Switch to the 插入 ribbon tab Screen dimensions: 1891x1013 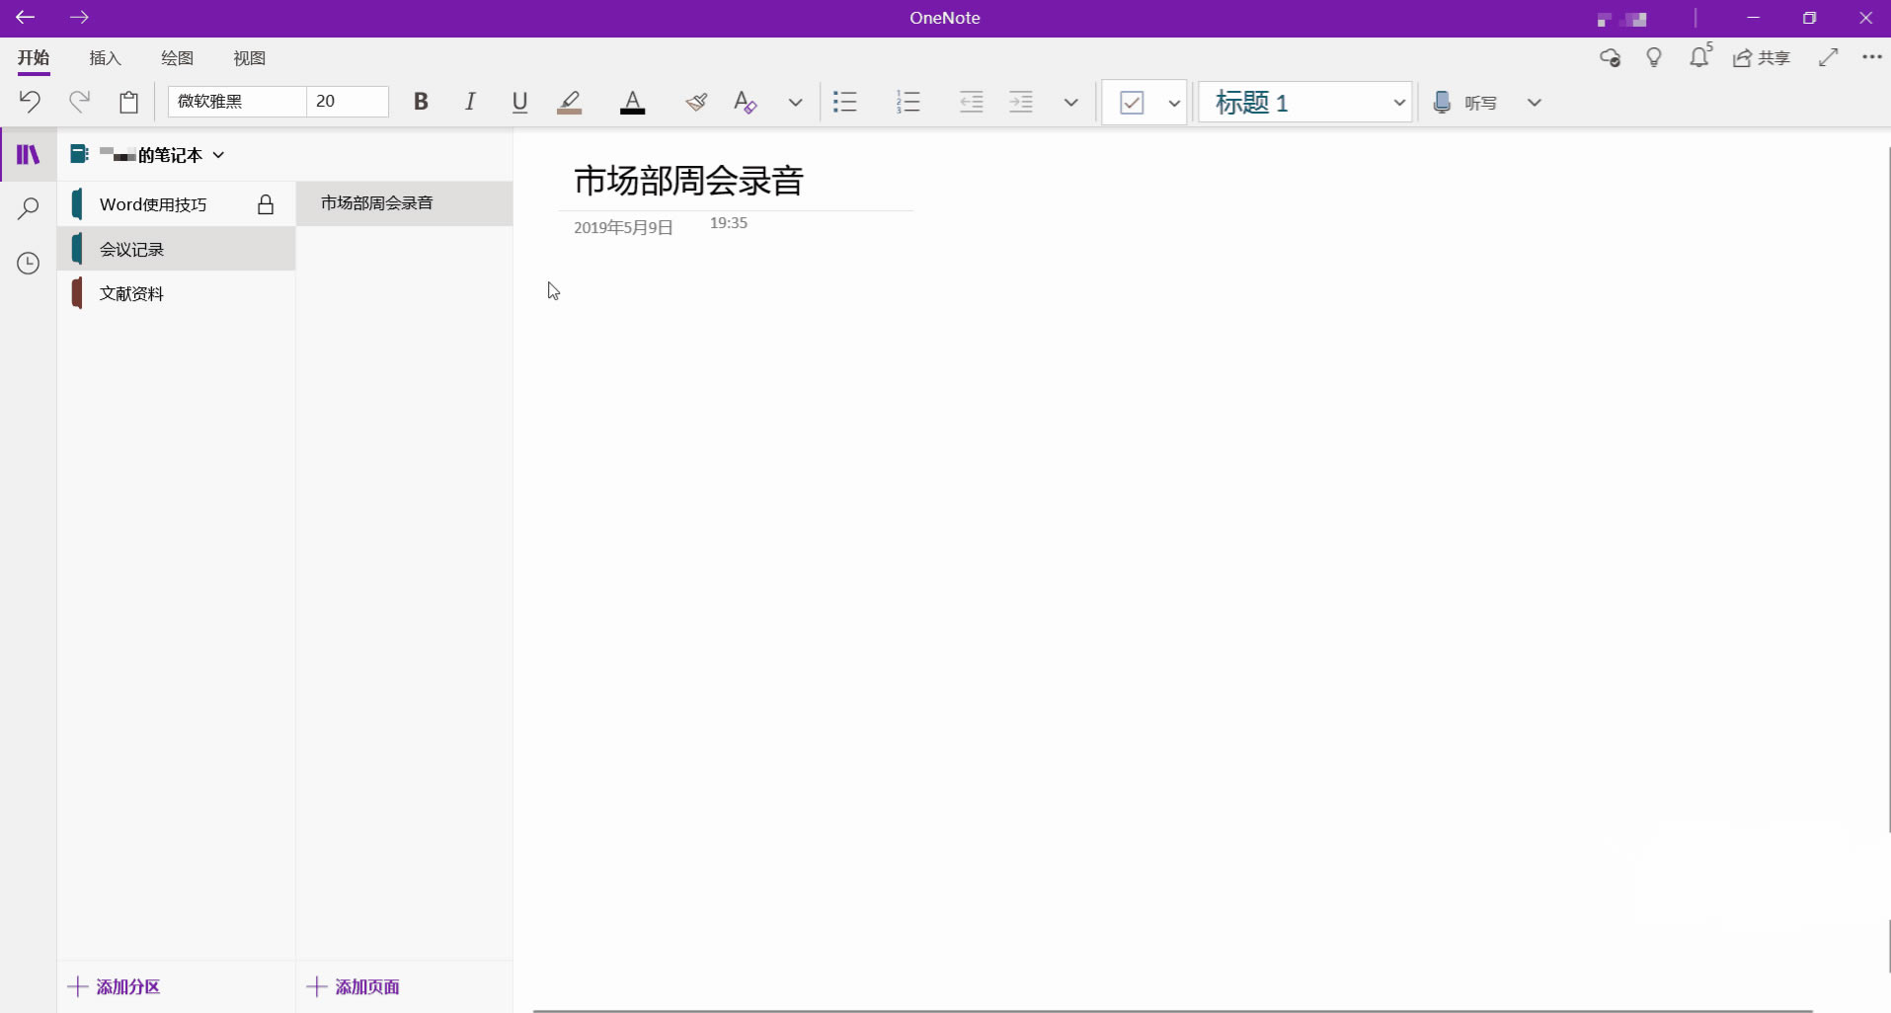tap(105, 58)
